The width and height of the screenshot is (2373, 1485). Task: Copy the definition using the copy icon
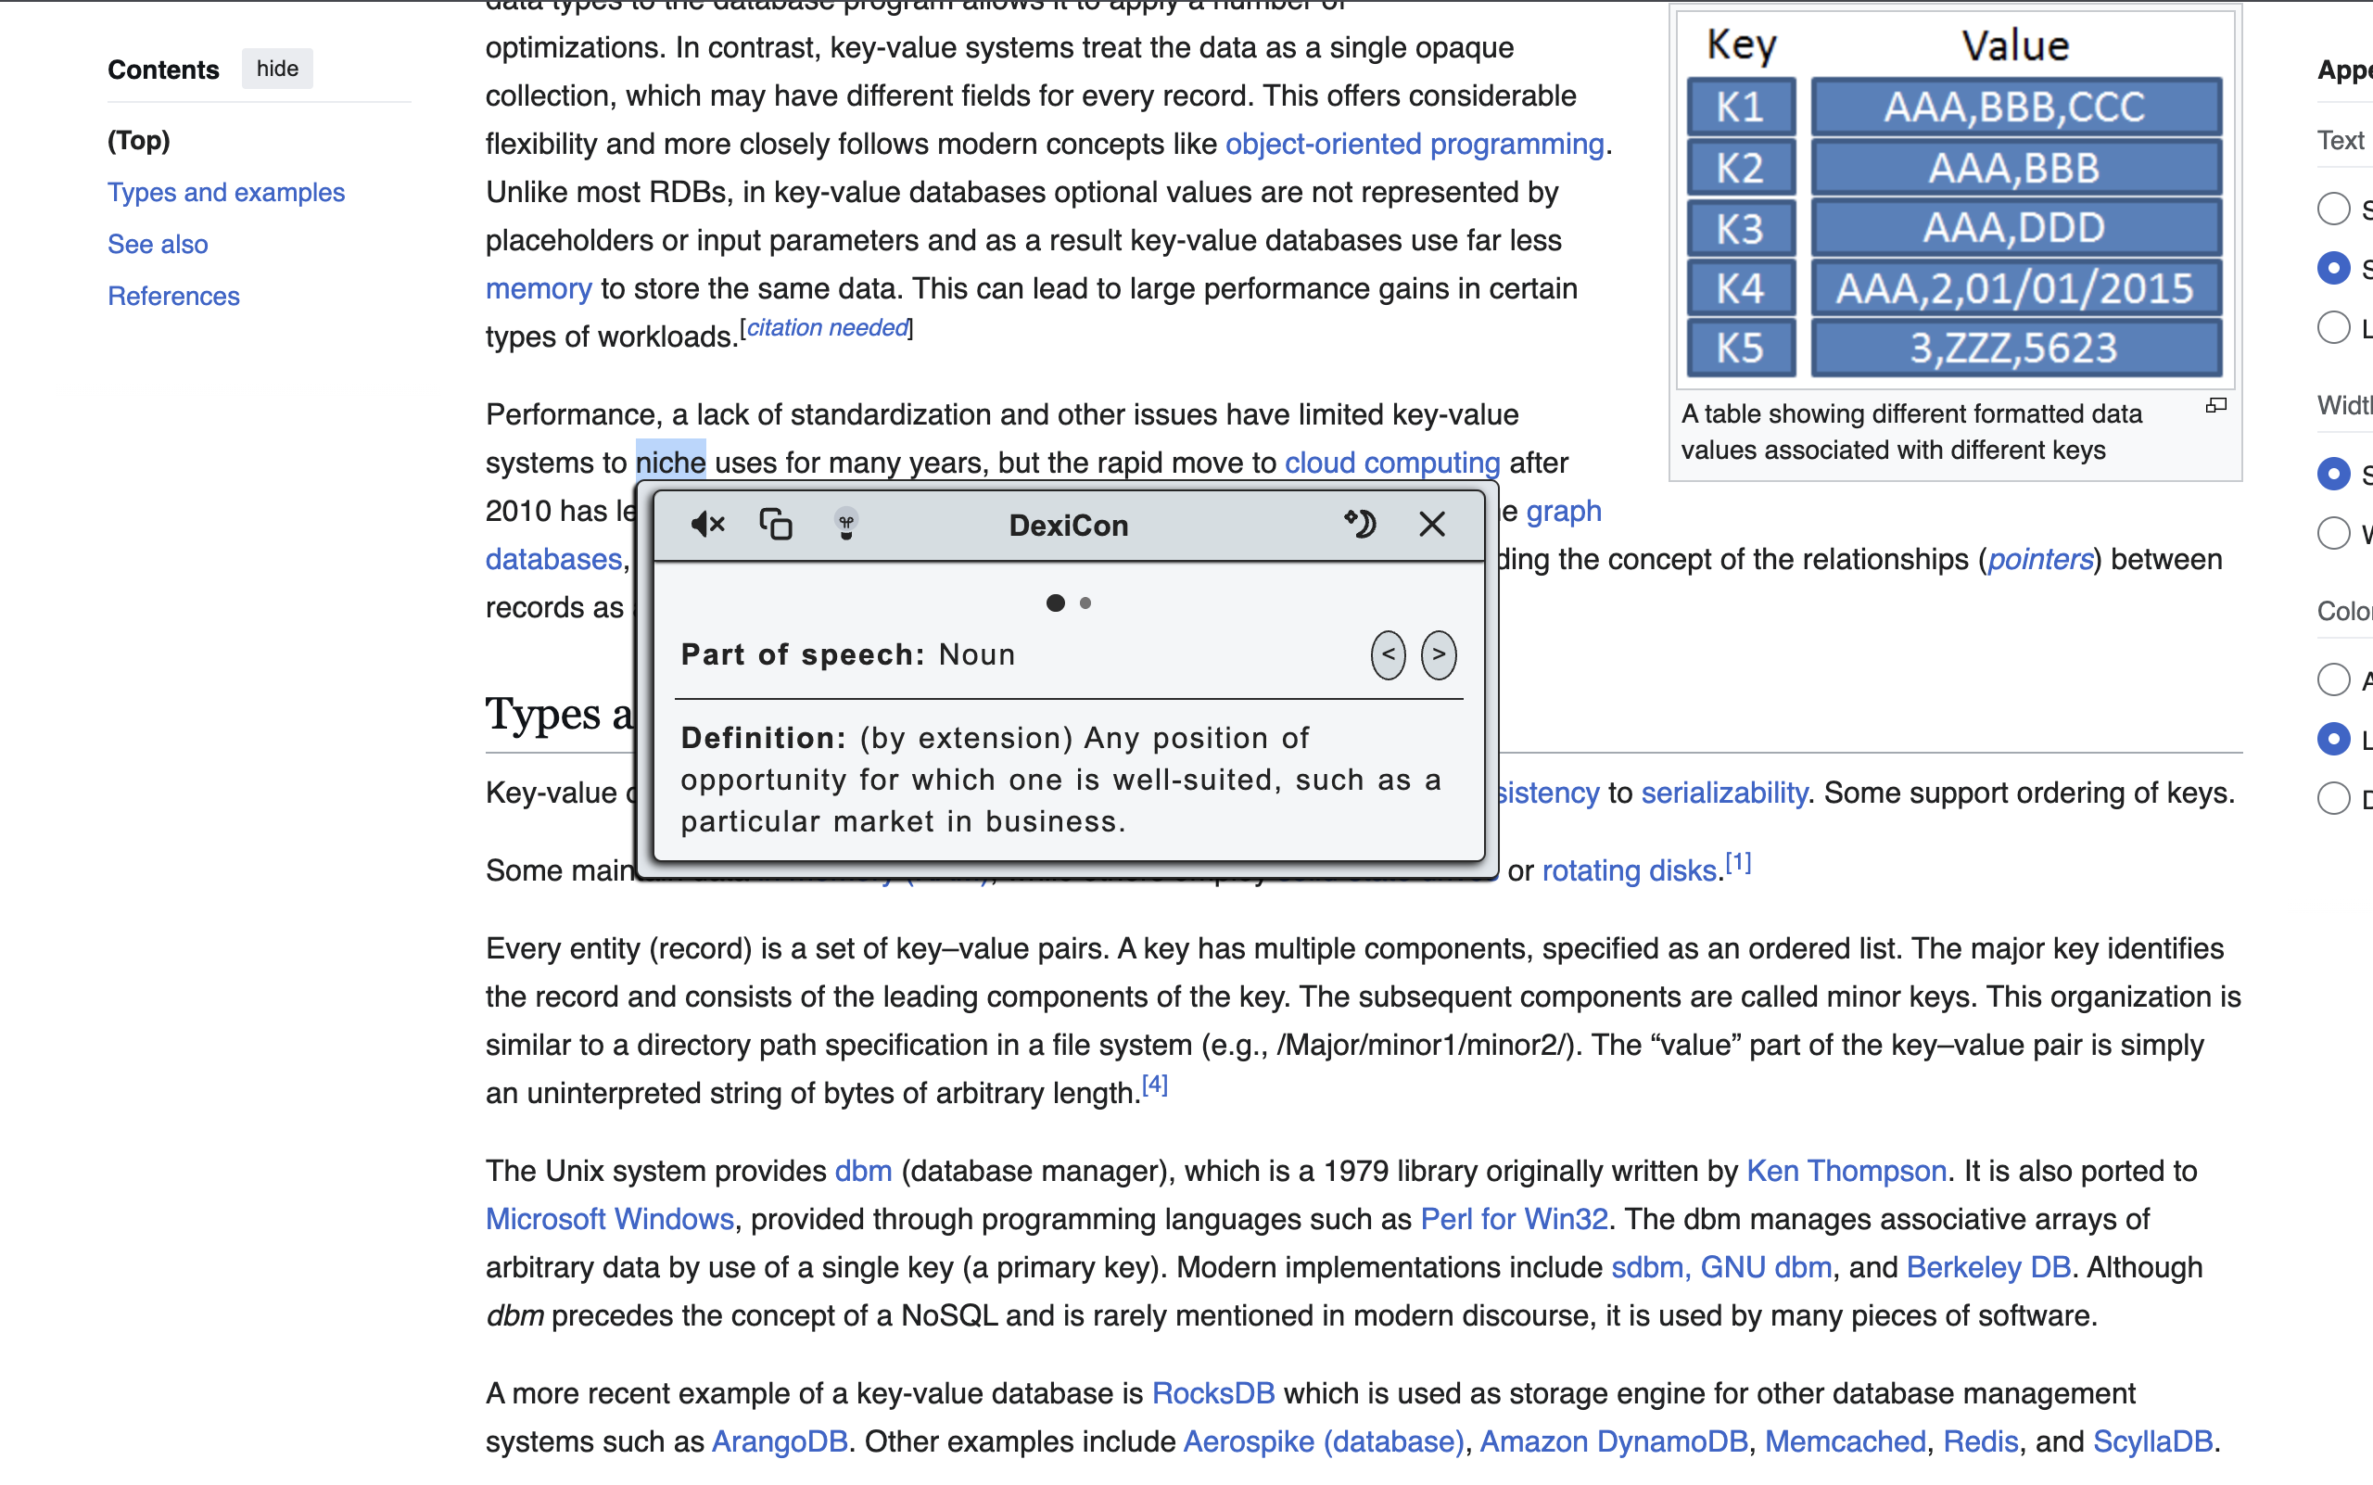point(776,525)
